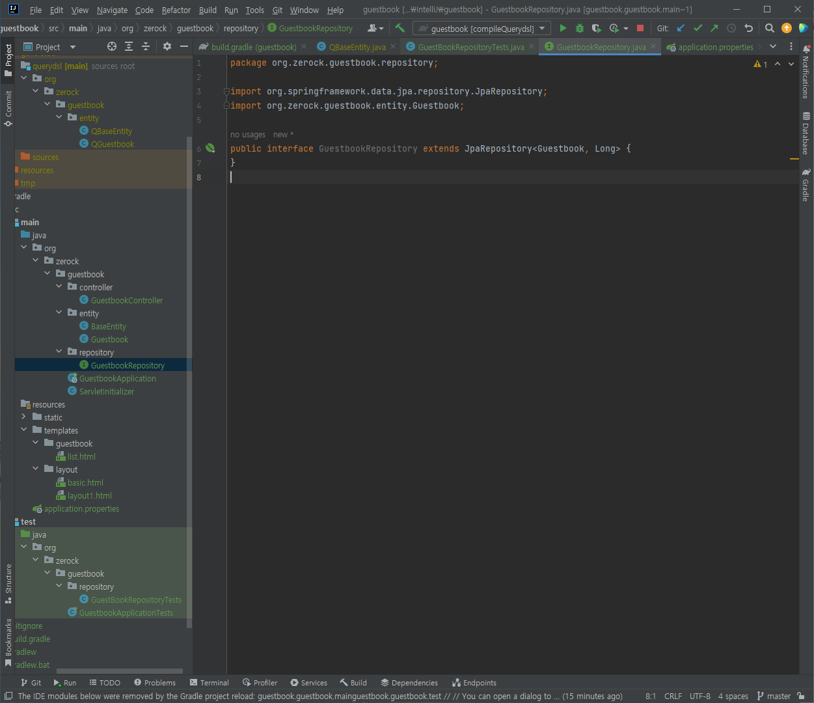Show hidden editor tabs dropdown
Screen dimensions: 814x703
point(773,46)
